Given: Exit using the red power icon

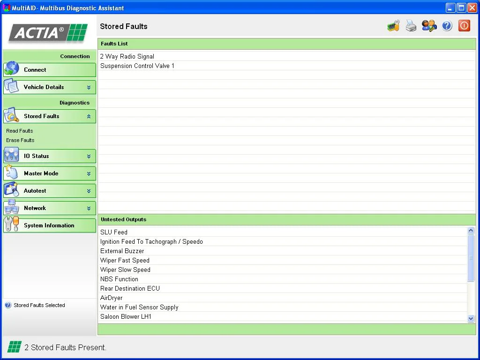Looking at the screenshot, I should [464, 26].
